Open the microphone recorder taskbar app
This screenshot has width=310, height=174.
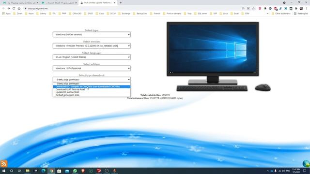[x=114, y=171]
